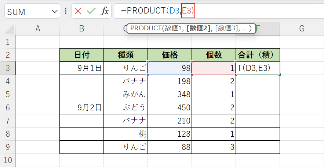This screenshot has width=324, height=167.
Task: Cancel the formula entry with X icon
Action: click(x=78, y=11)
